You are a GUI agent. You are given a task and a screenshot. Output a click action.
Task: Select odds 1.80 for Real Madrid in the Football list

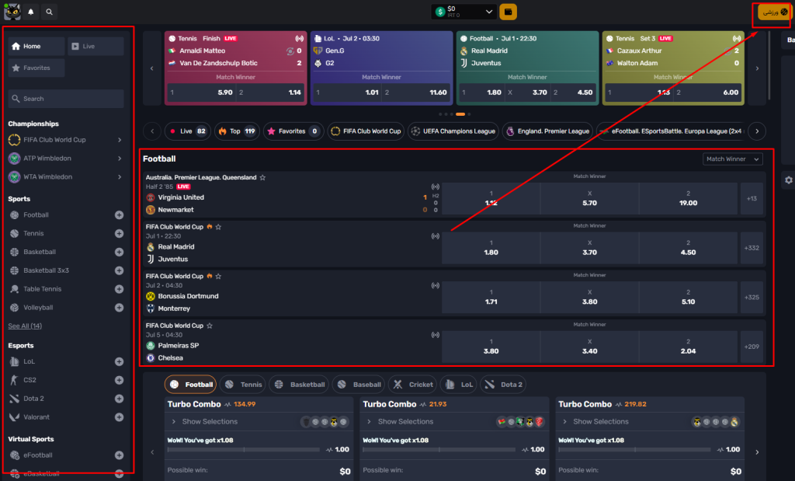coord(491,248)
